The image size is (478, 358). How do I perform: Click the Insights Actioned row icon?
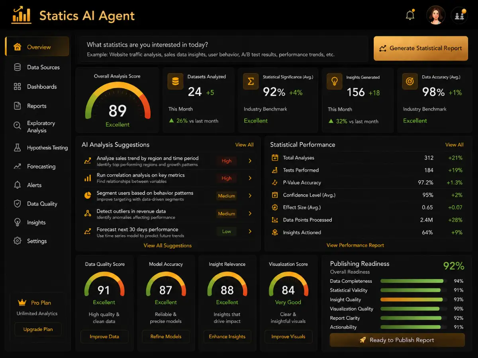pos(274,232)
